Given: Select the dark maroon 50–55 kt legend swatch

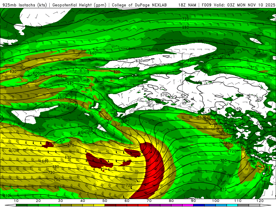Looking at the screenshot, I should pos(110,205).
